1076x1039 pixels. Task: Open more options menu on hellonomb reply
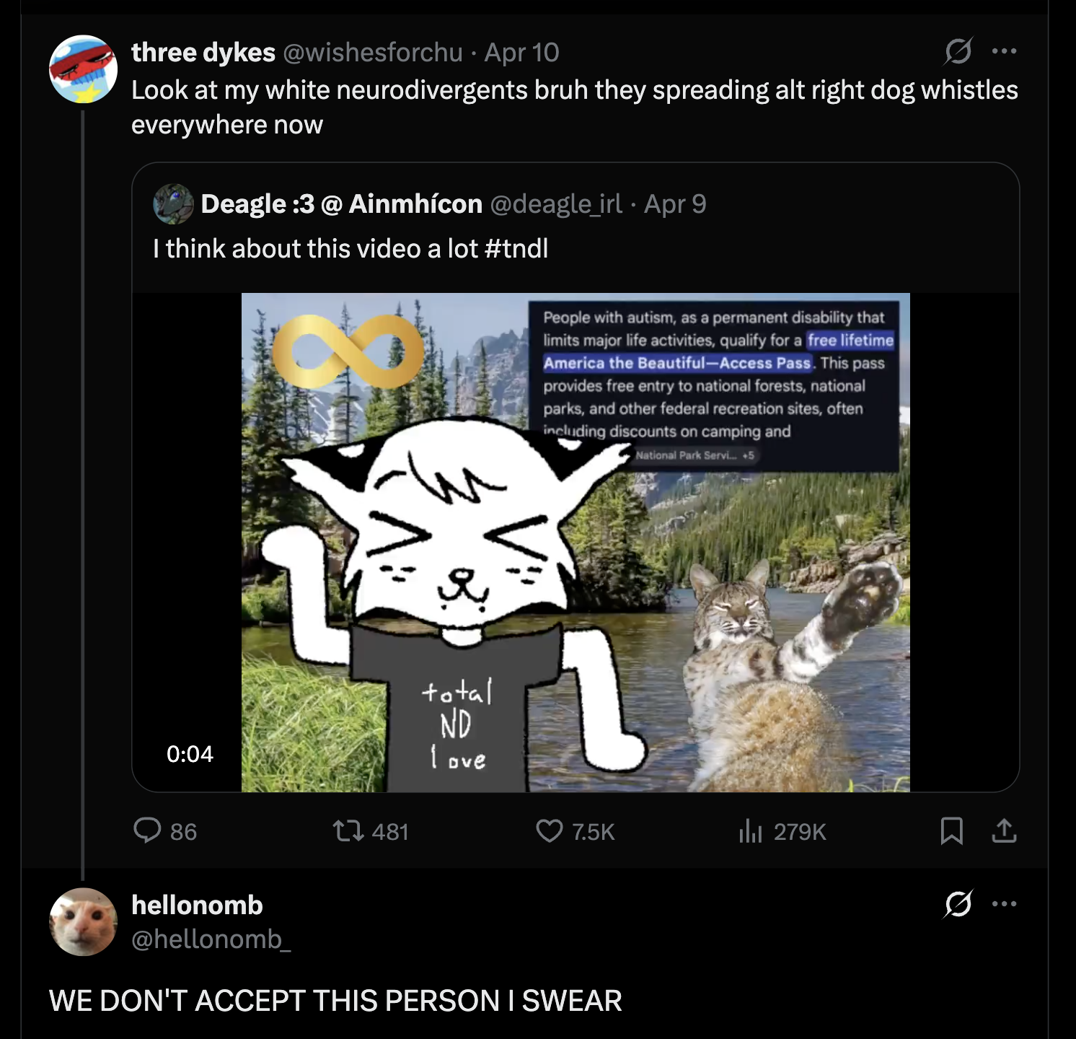[x=1004, y=903]
